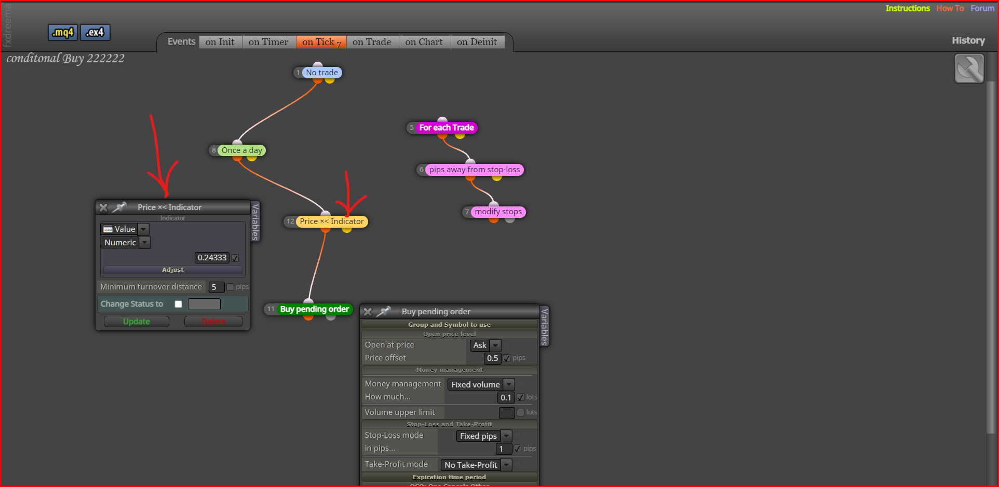
Task: Toggle faint checkbox next to Ask dropdown
Action: point(507,345)
